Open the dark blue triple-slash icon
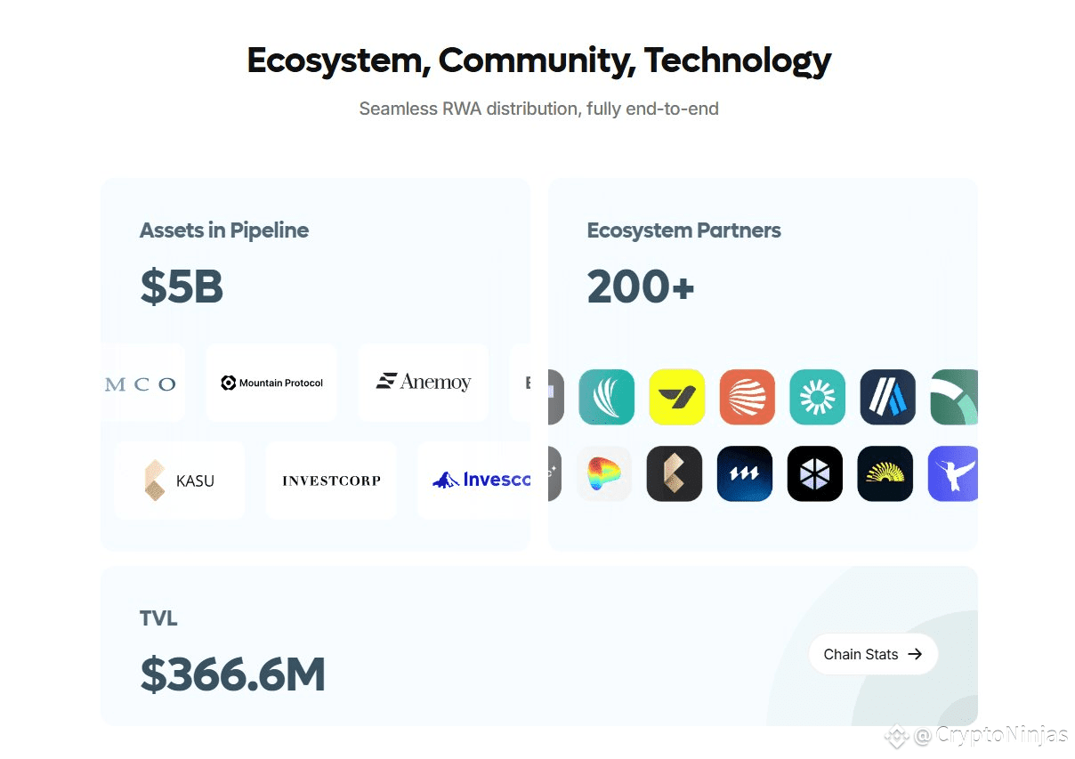This screenshot has width=1075, height=759. pyautogui.click(x=745, y=473)
